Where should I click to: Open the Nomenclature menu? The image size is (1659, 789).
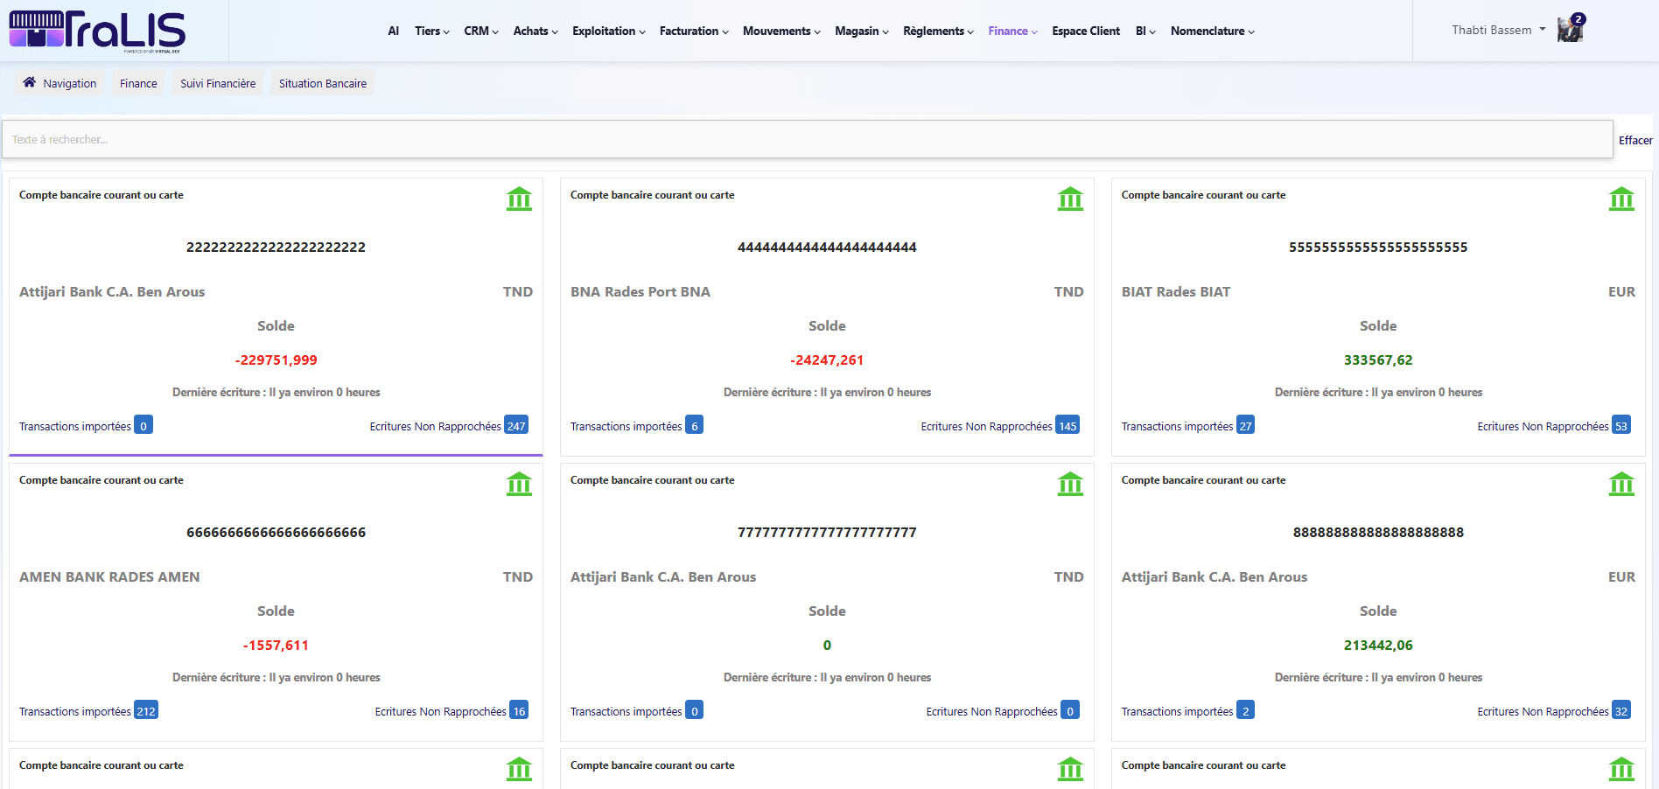1212,31
